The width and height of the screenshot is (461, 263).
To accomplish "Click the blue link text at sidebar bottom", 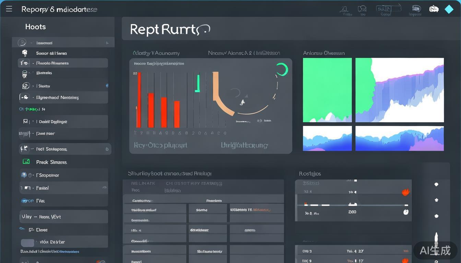I will coord(69,252).
